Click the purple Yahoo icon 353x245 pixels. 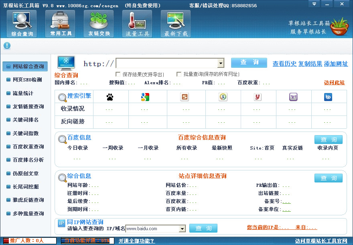point(293,97)
